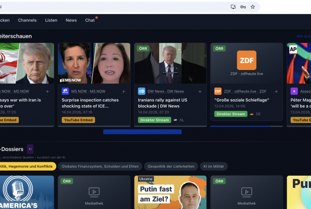Click the DW News channel logo icon
The height and width of the screenshot is (209, 311).
[x=142, y=91]
